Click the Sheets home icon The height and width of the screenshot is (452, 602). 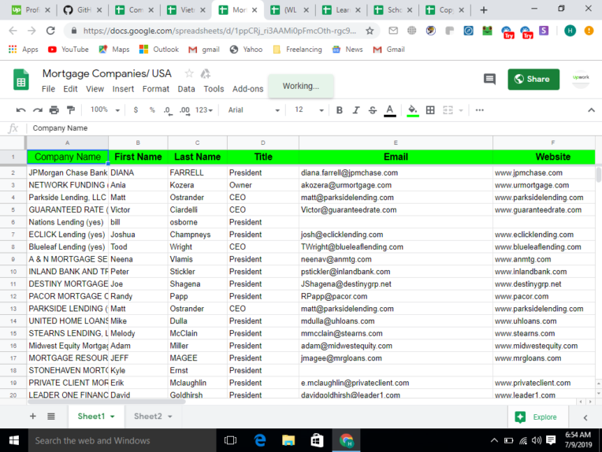(21, 80)
